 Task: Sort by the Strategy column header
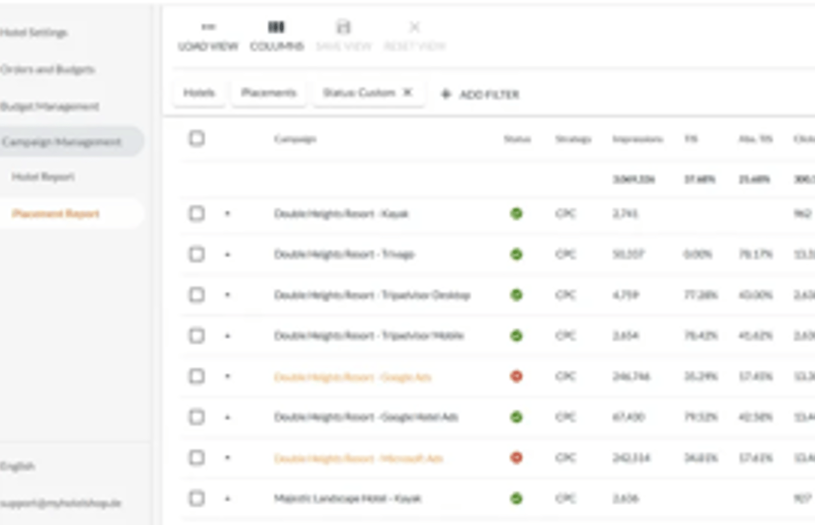click(x=573, y=139)
